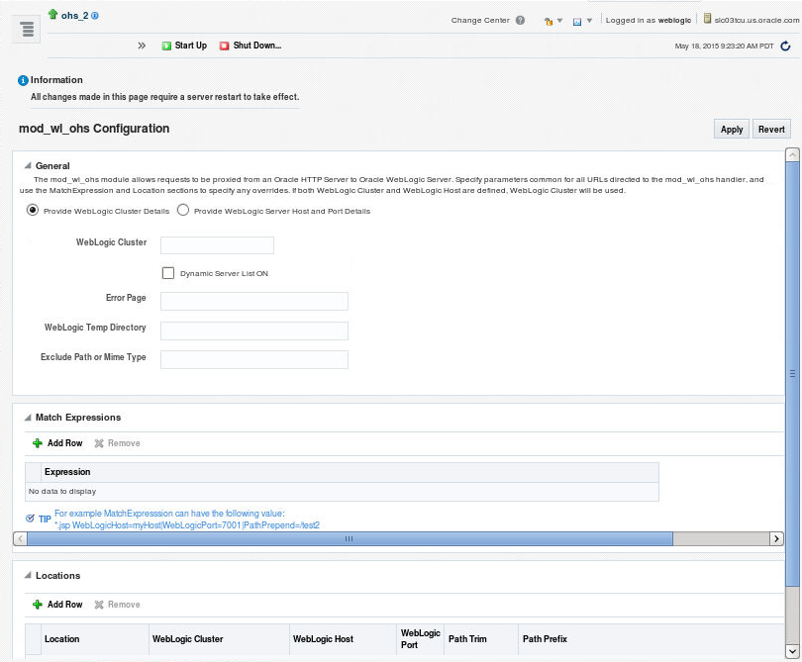Collapse the Match Expressions section

coord(28,418)
